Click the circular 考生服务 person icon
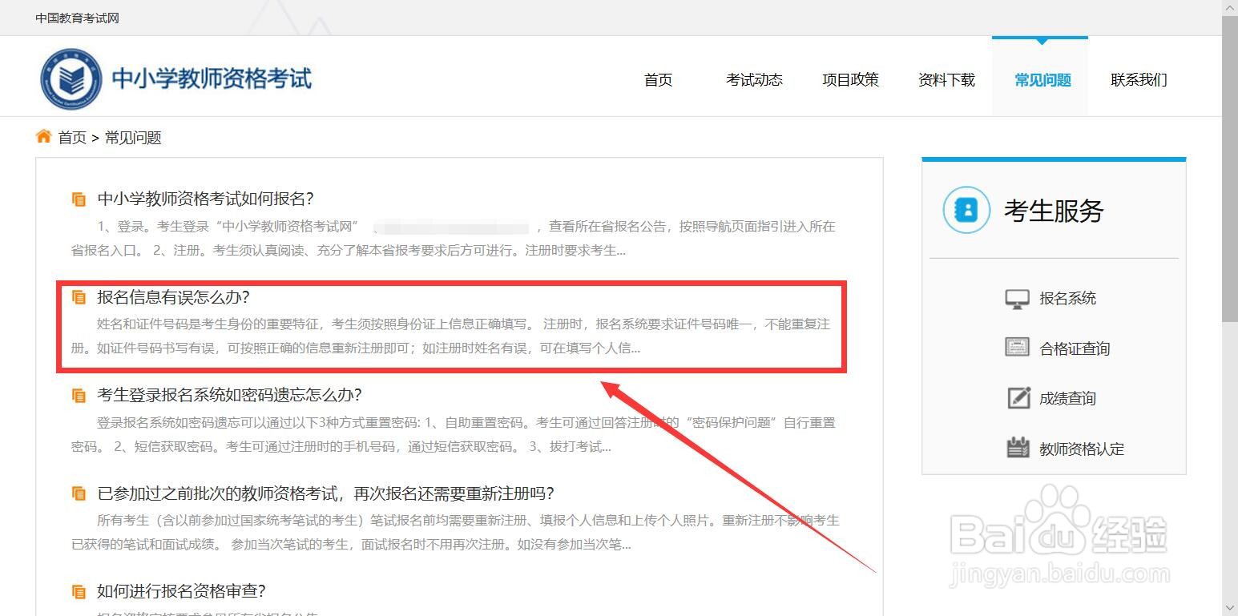This screenshot has height=616, width=1238. [966, 211]
